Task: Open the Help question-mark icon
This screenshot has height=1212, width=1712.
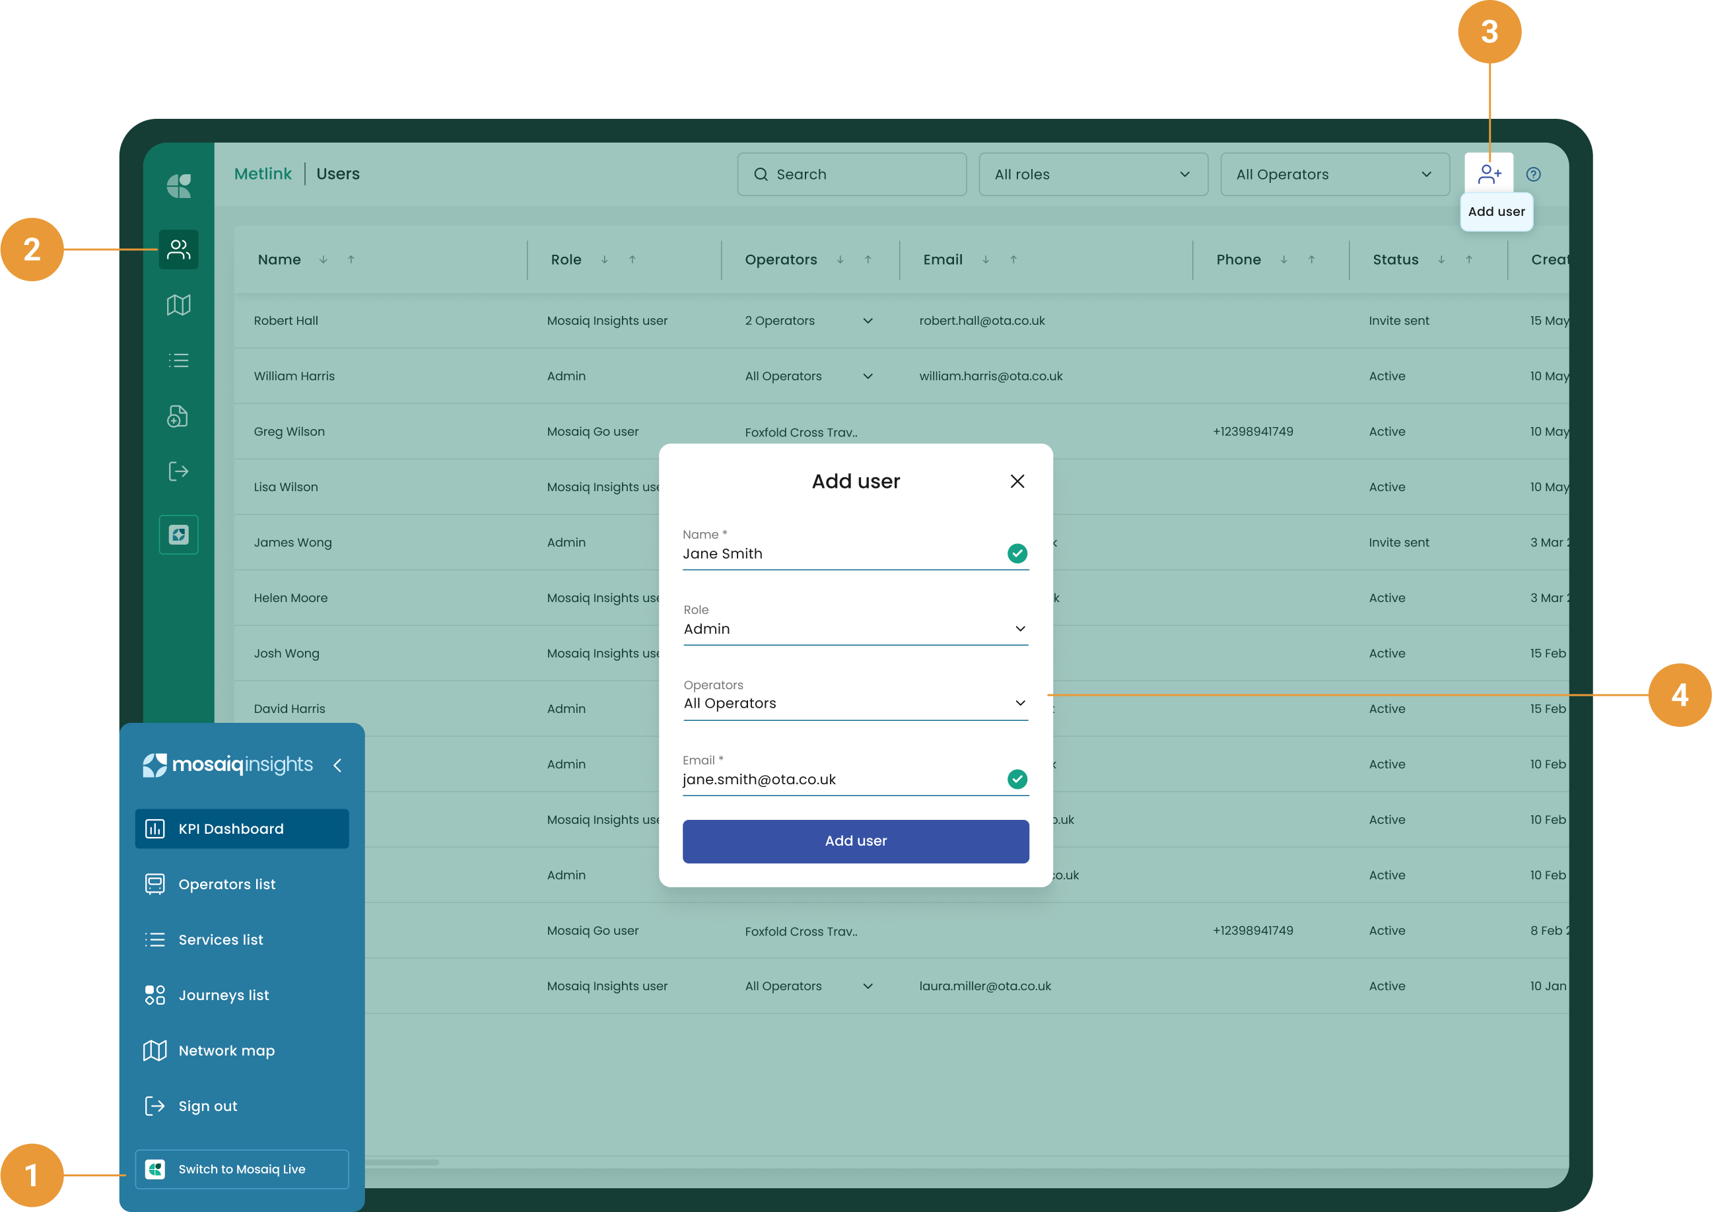Action: (x=1534, y=173)
